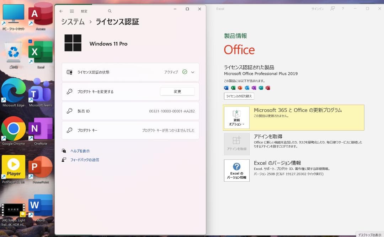The image size is (384, 237).
Task: Open the Settings hamburger navigation menu
Action: pos(72,11)
